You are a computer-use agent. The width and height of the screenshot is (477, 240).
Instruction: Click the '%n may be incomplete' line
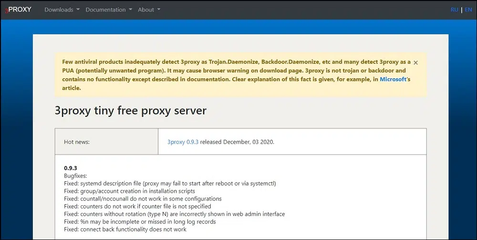tap(140, 221)
